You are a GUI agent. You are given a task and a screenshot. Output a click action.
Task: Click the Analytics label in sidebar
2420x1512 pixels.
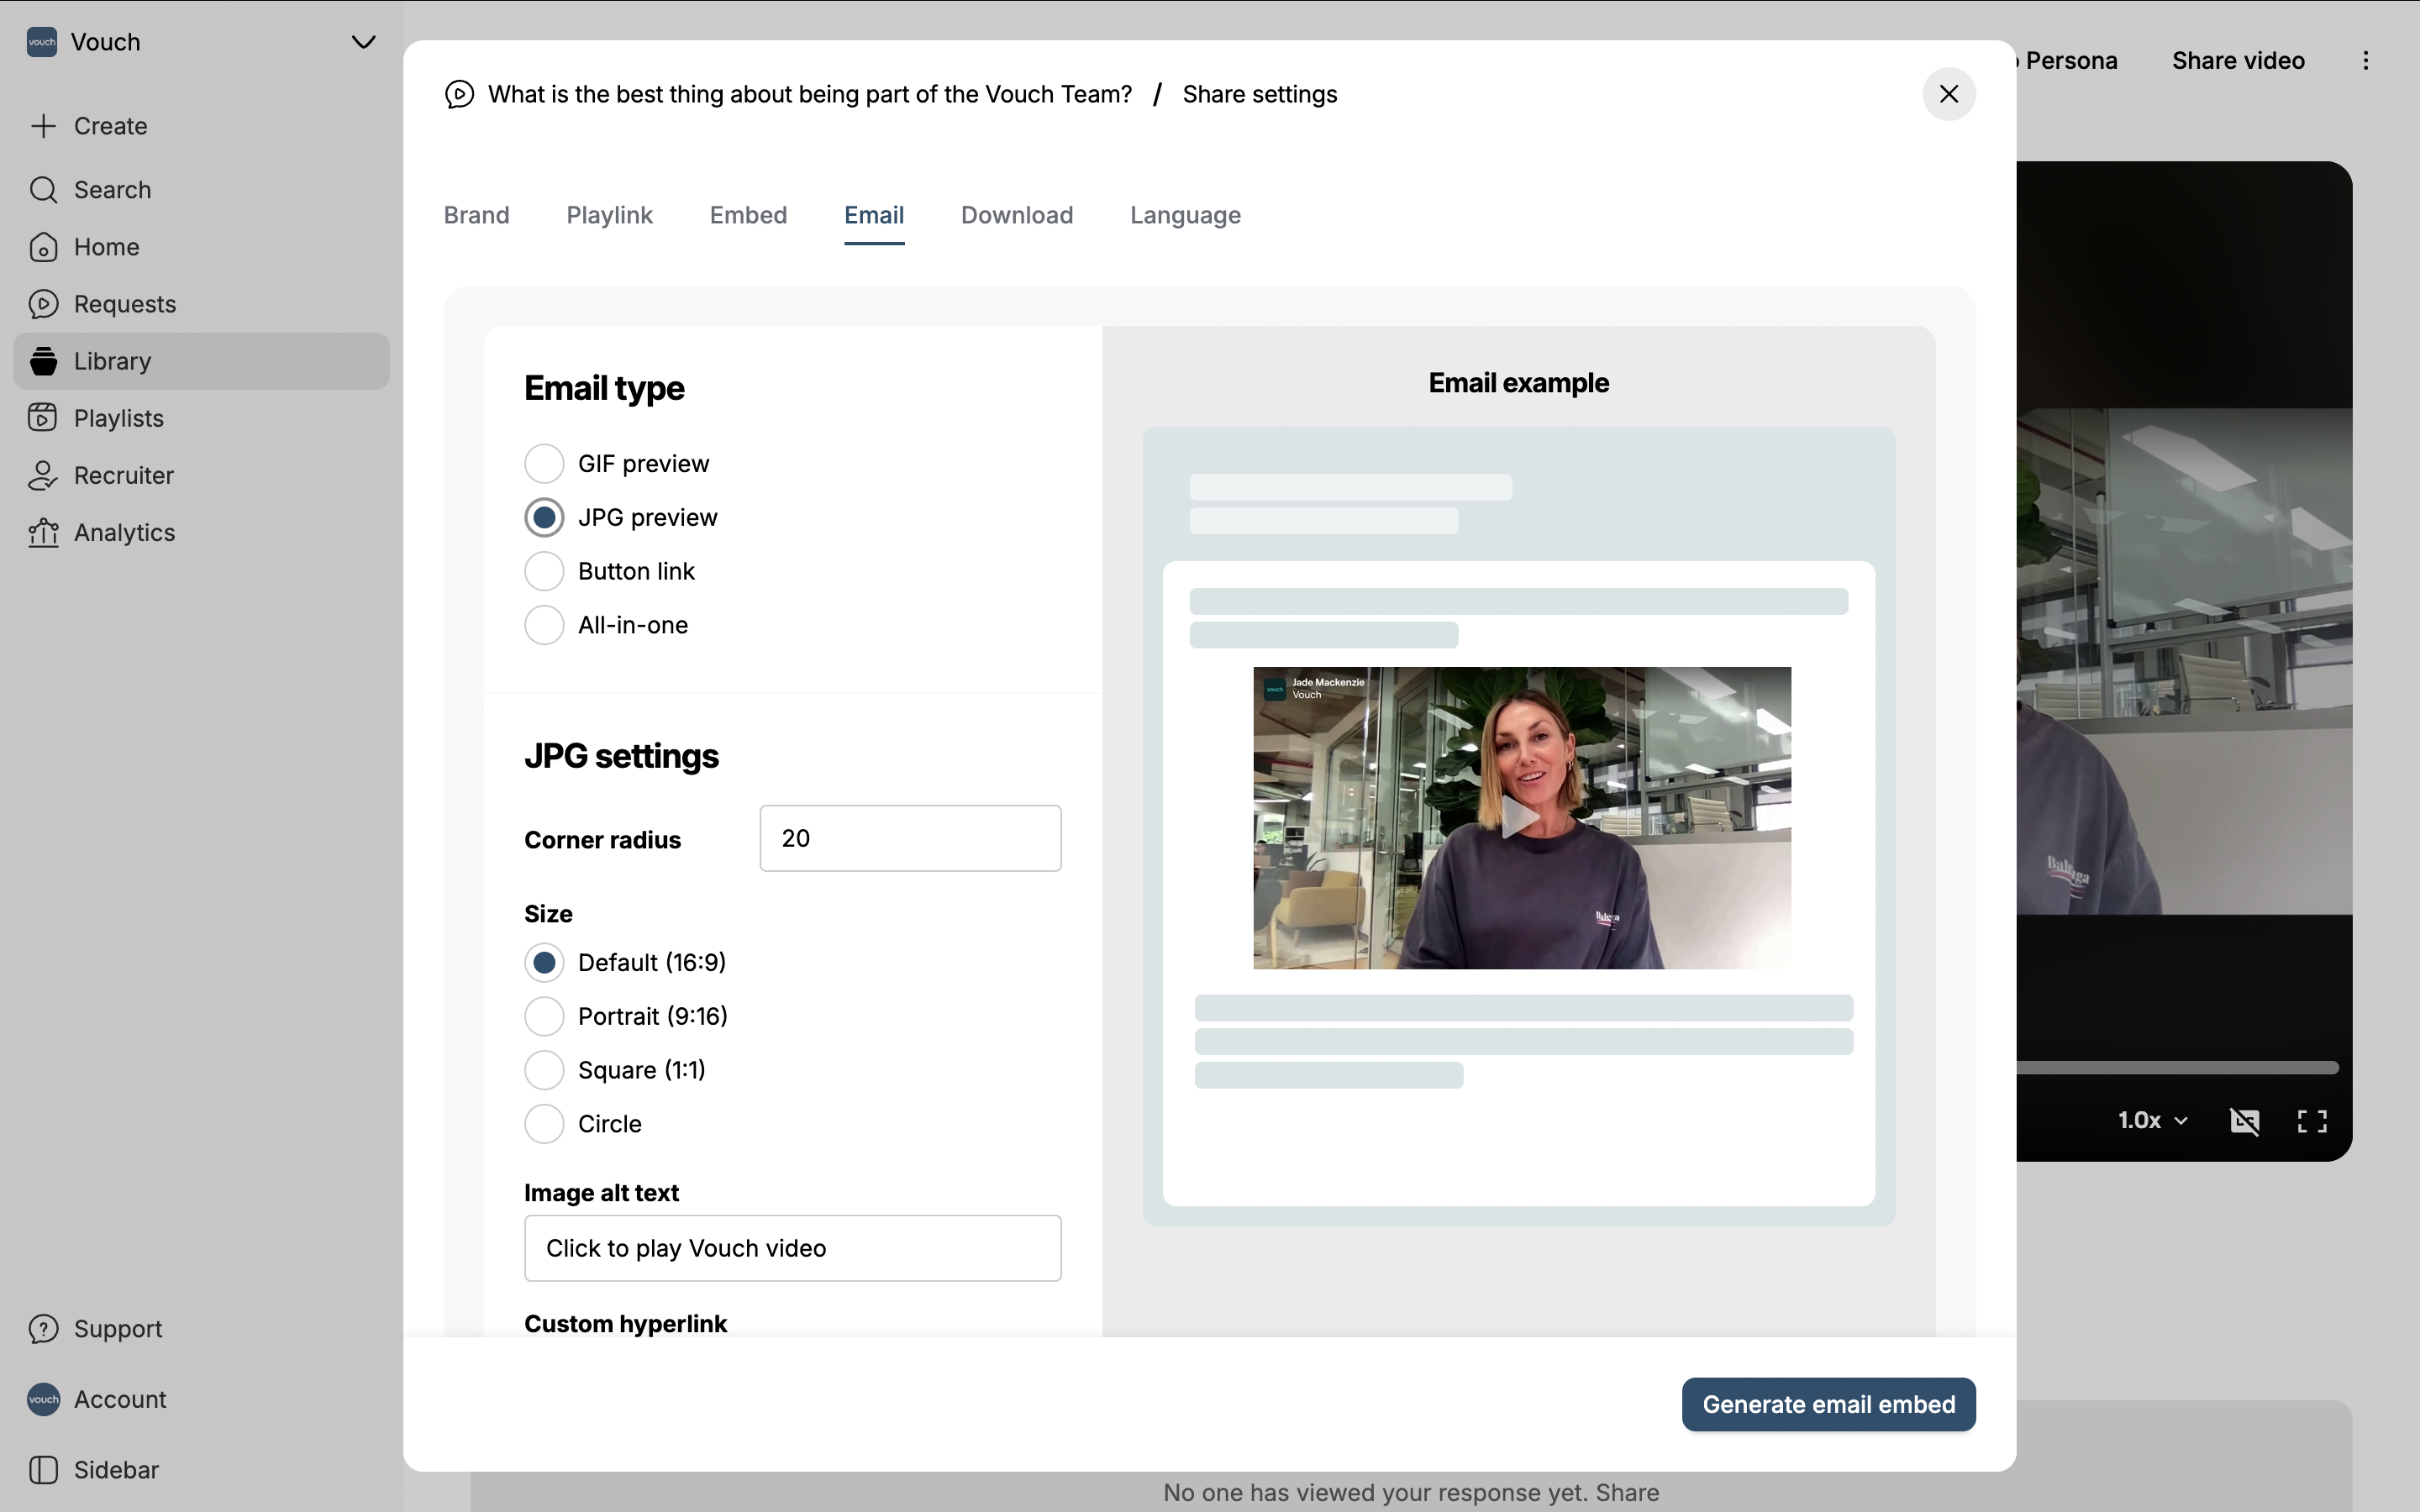click(125, 533)
